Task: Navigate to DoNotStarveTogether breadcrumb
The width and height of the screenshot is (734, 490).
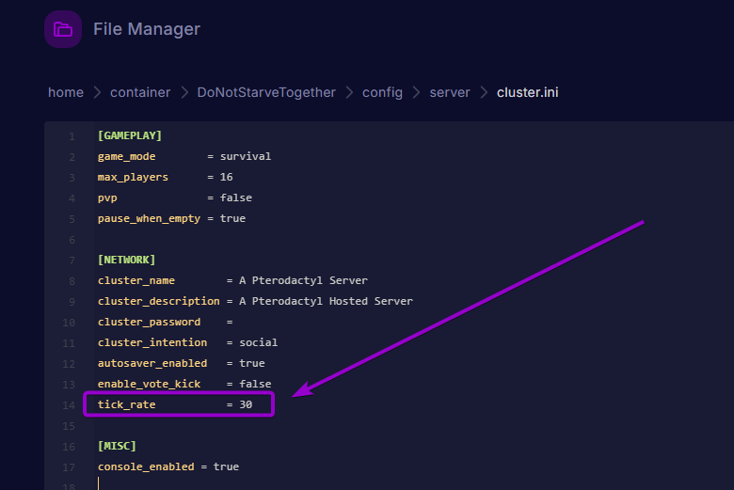Action: pos(266,92)
